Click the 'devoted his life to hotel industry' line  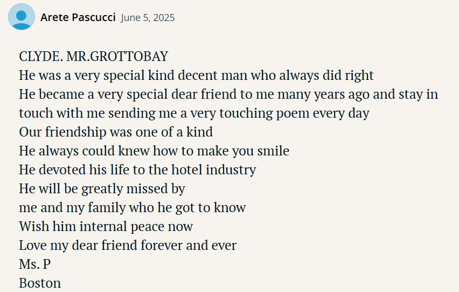[137, 169]
